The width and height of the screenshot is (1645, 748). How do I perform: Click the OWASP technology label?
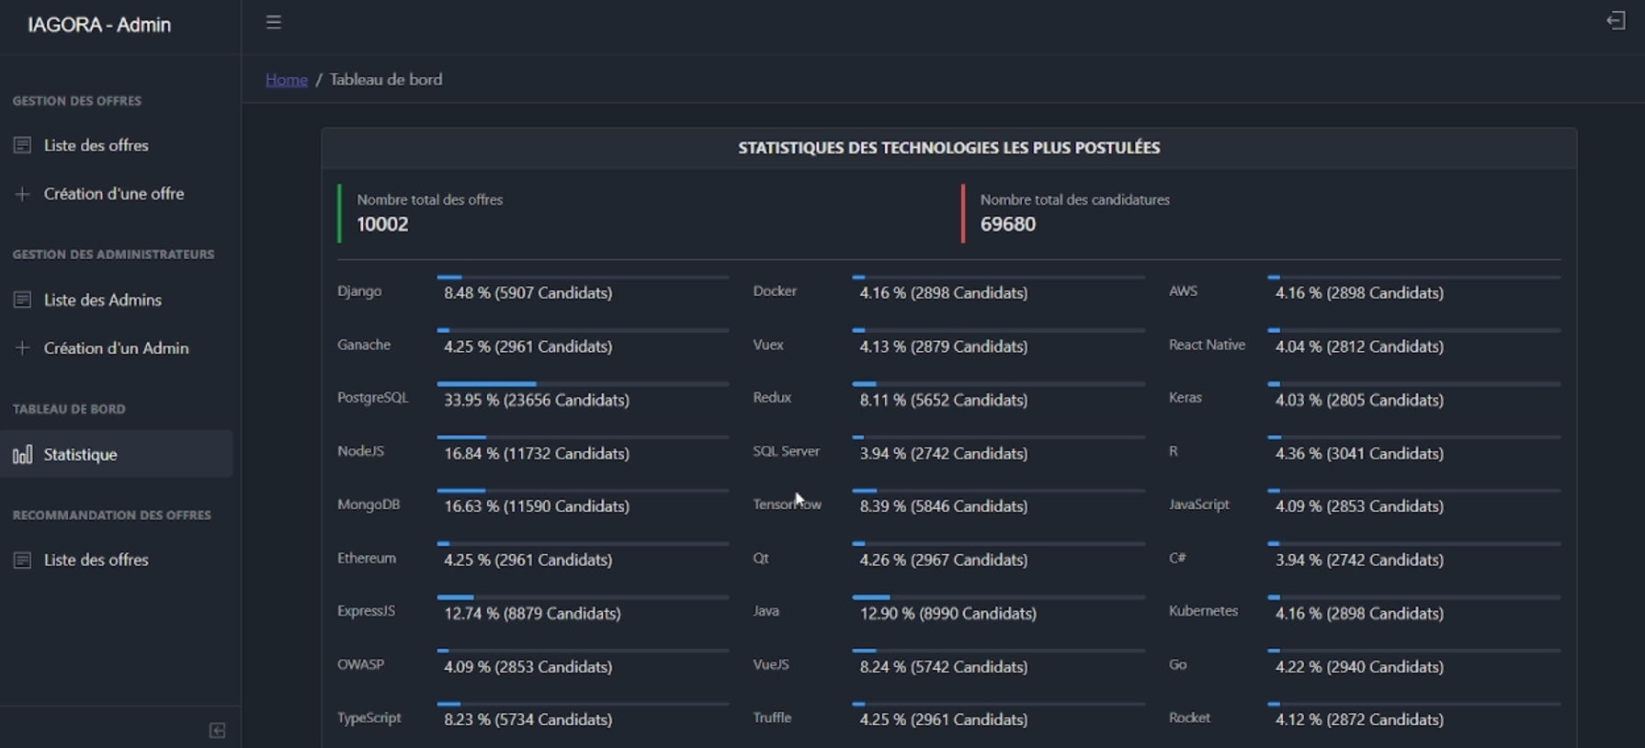361,664
